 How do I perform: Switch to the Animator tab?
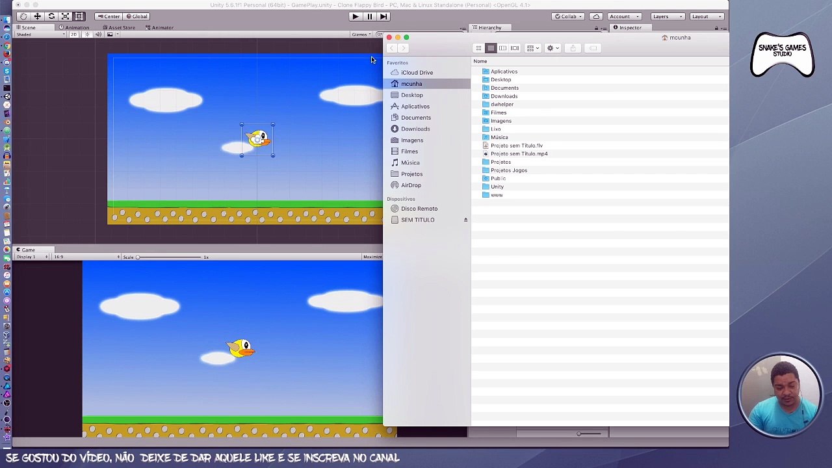(160, 27)
